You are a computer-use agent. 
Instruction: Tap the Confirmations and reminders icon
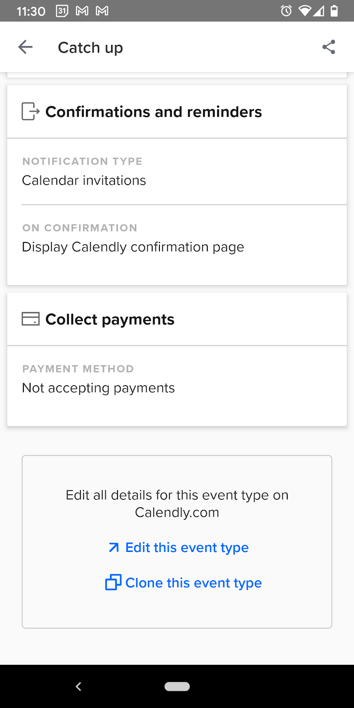coord(30,112)
